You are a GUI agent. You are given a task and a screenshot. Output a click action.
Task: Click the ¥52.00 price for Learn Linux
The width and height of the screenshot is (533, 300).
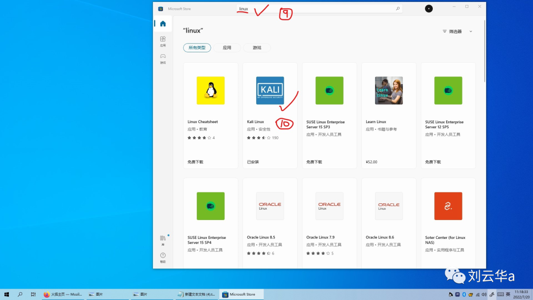coord(372,162)
